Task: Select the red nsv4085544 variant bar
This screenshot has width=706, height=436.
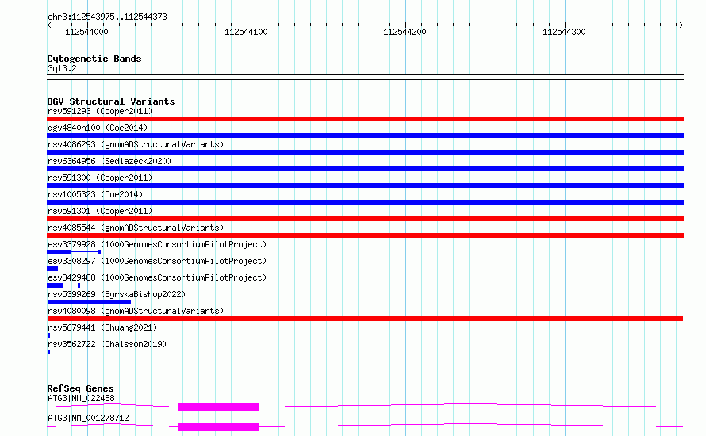Action: (x=365, y=235)
